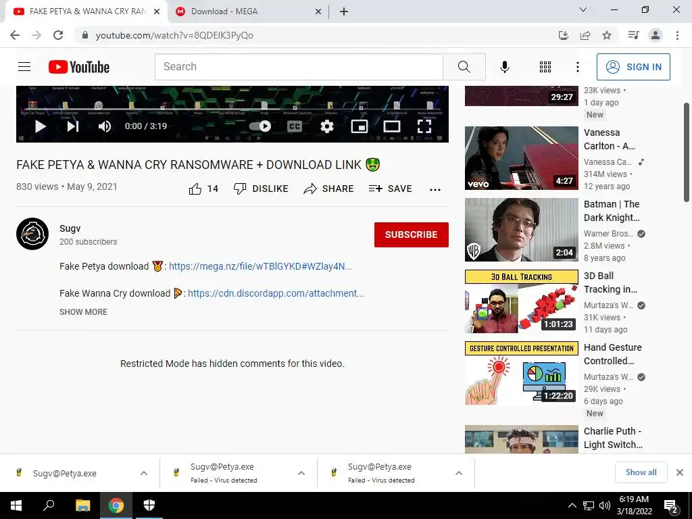
Task: Open Windows Security shield in taskbar
Action: [149, 505]
